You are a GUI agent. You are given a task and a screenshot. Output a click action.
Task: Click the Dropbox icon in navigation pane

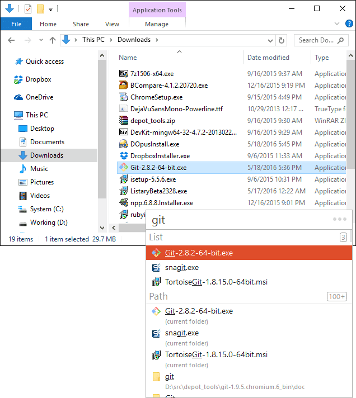click(x=18, y=79)
